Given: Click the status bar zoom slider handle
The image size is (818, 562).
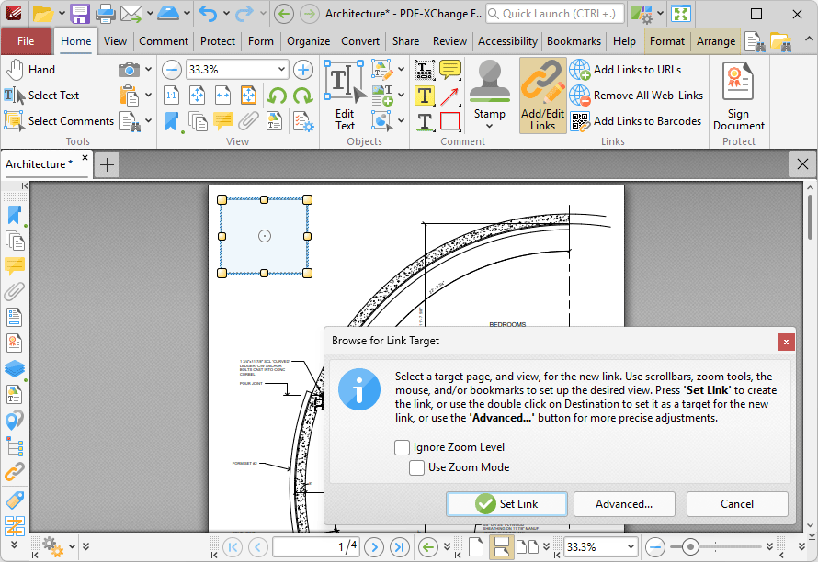Looking at the screenshot, I should 691,547.
